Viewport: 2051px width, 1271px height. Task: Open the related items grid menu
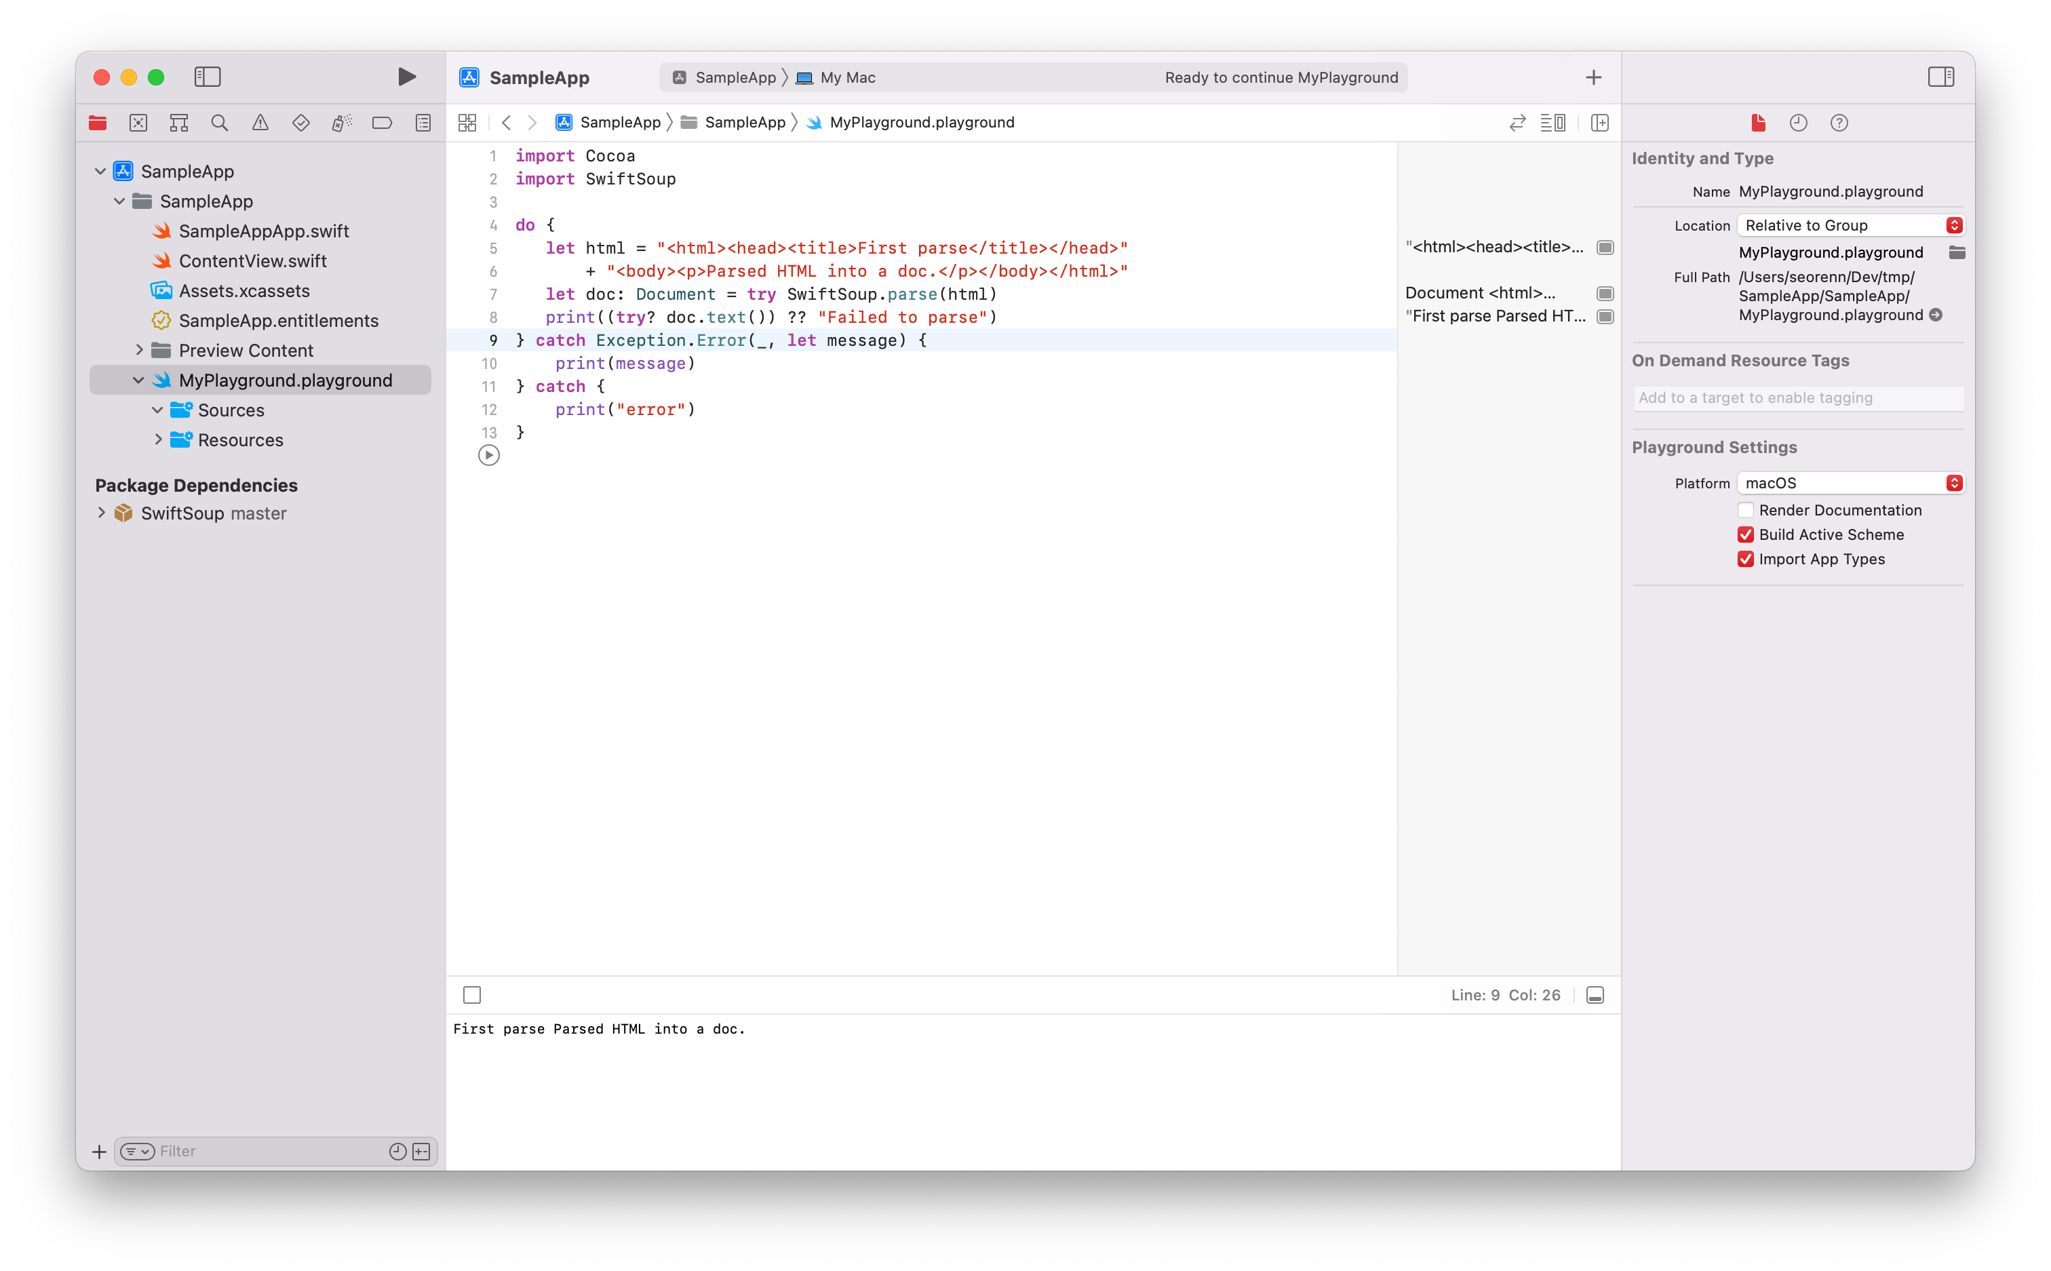click(x=467, y=123)
